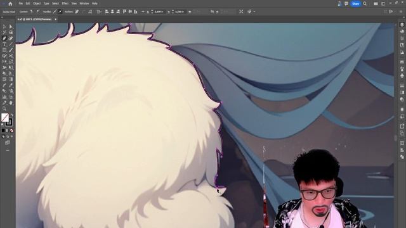Select the Scissors/Eraser tool
406x228 pixels.
(x=11, y=56)
